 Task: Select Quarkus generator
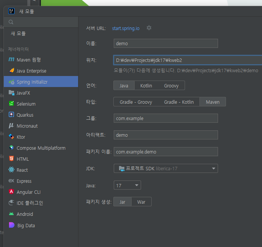click(41, 115)
